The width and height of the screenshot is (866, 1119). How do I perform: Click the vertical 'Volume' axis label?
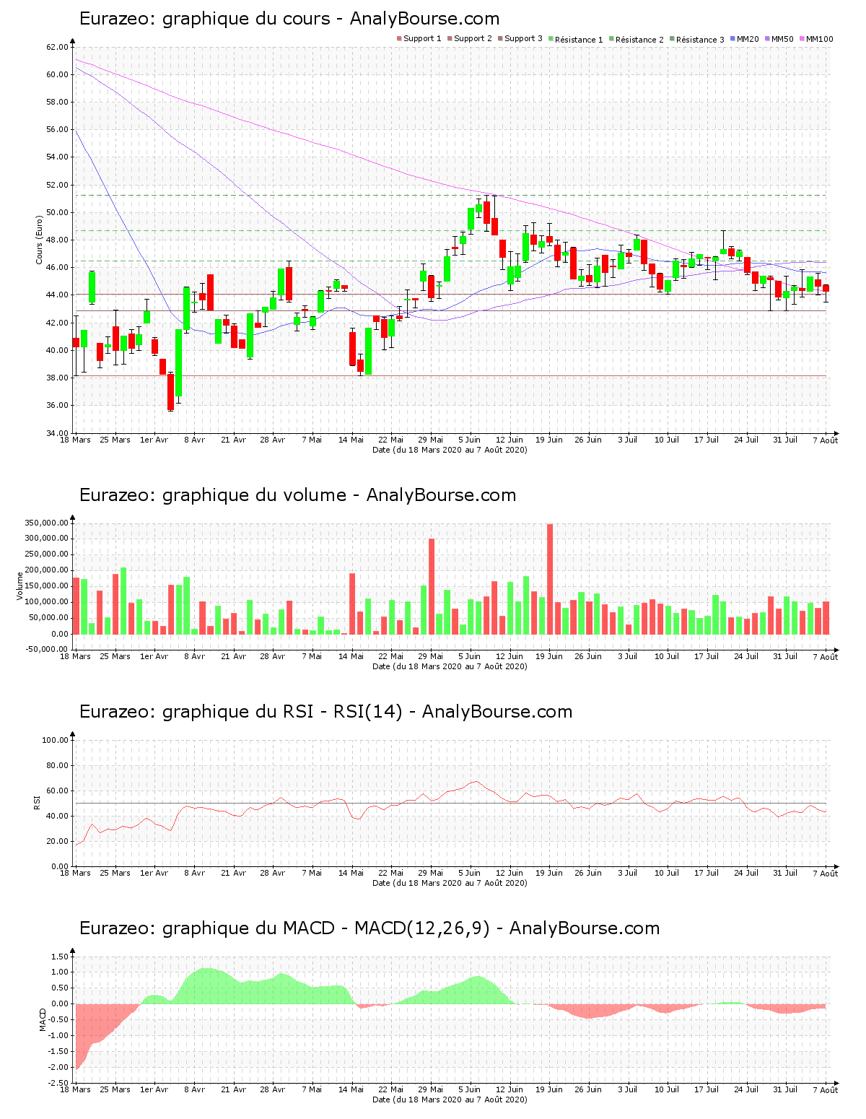[x=19, y=585]
